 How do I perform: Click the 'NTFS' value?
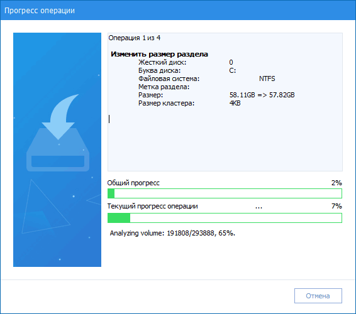[x=267, y=78]
